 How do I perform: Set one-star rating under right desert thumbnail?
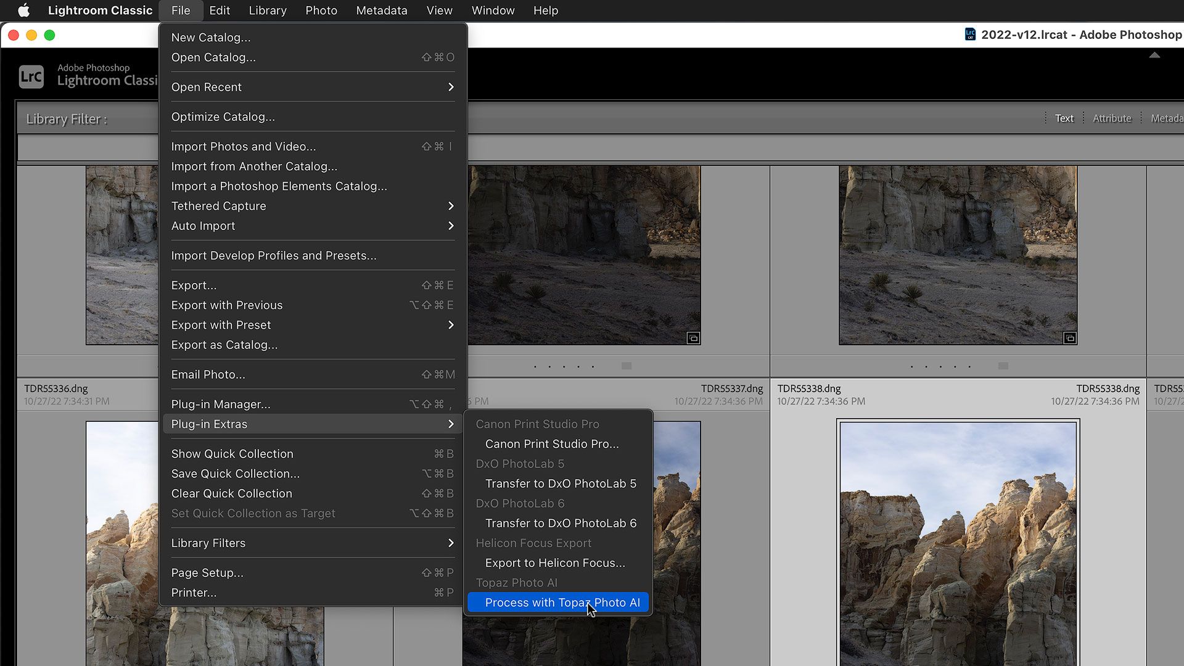(911, 366)
